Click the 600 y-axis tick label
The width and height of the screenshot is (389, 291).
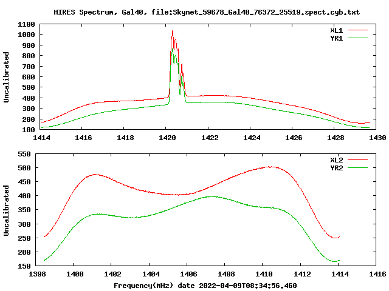[x=29, y=77]
